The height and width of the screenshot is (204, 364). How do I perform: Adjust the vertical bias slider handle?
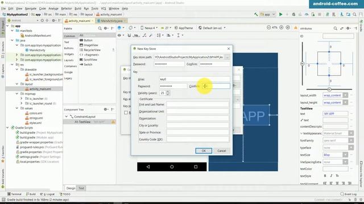point(303,63)
